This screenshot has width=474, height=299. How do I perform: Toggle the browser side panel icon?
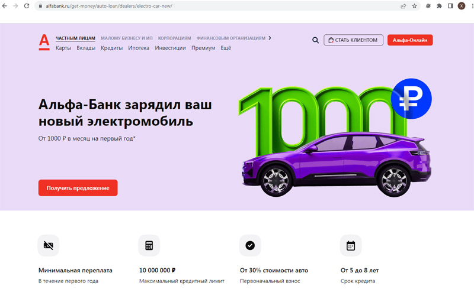[450, 6]
